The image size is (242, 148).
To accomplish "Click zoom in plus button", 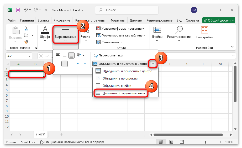I will coord(220,142).
